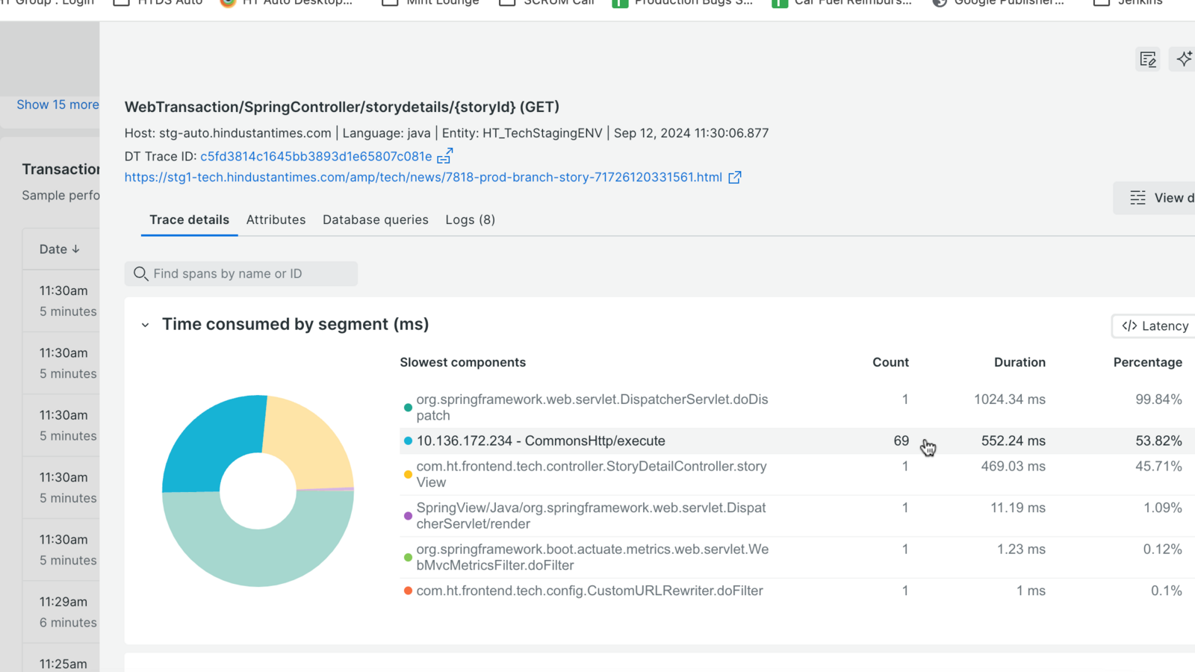
Task: Click the View button list icon
Action: [x=1137, y=198]
